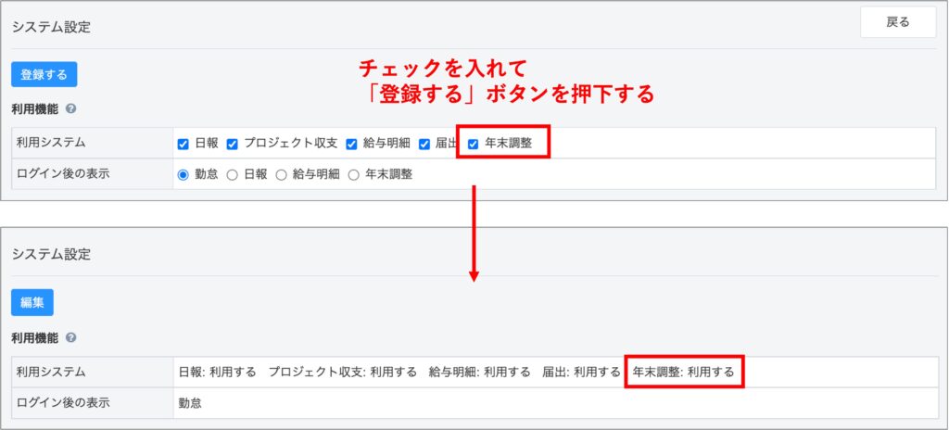The width and height of the screenshot is (949, 430).
Task: Click the text 給与明細: 利用する
Action: pos(479,372)
